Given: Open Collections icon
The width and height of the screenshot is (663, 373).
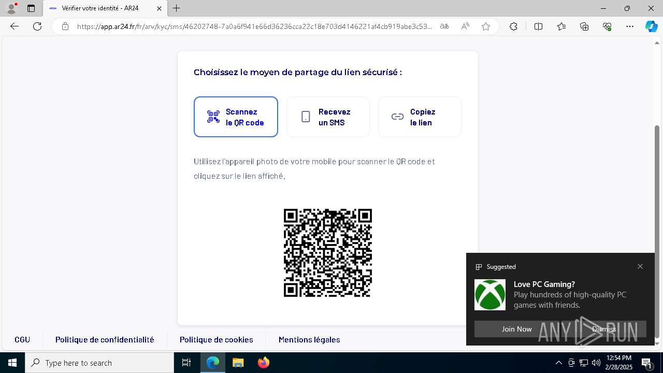Looking at the screenshot, I should [x=584, y=26].
